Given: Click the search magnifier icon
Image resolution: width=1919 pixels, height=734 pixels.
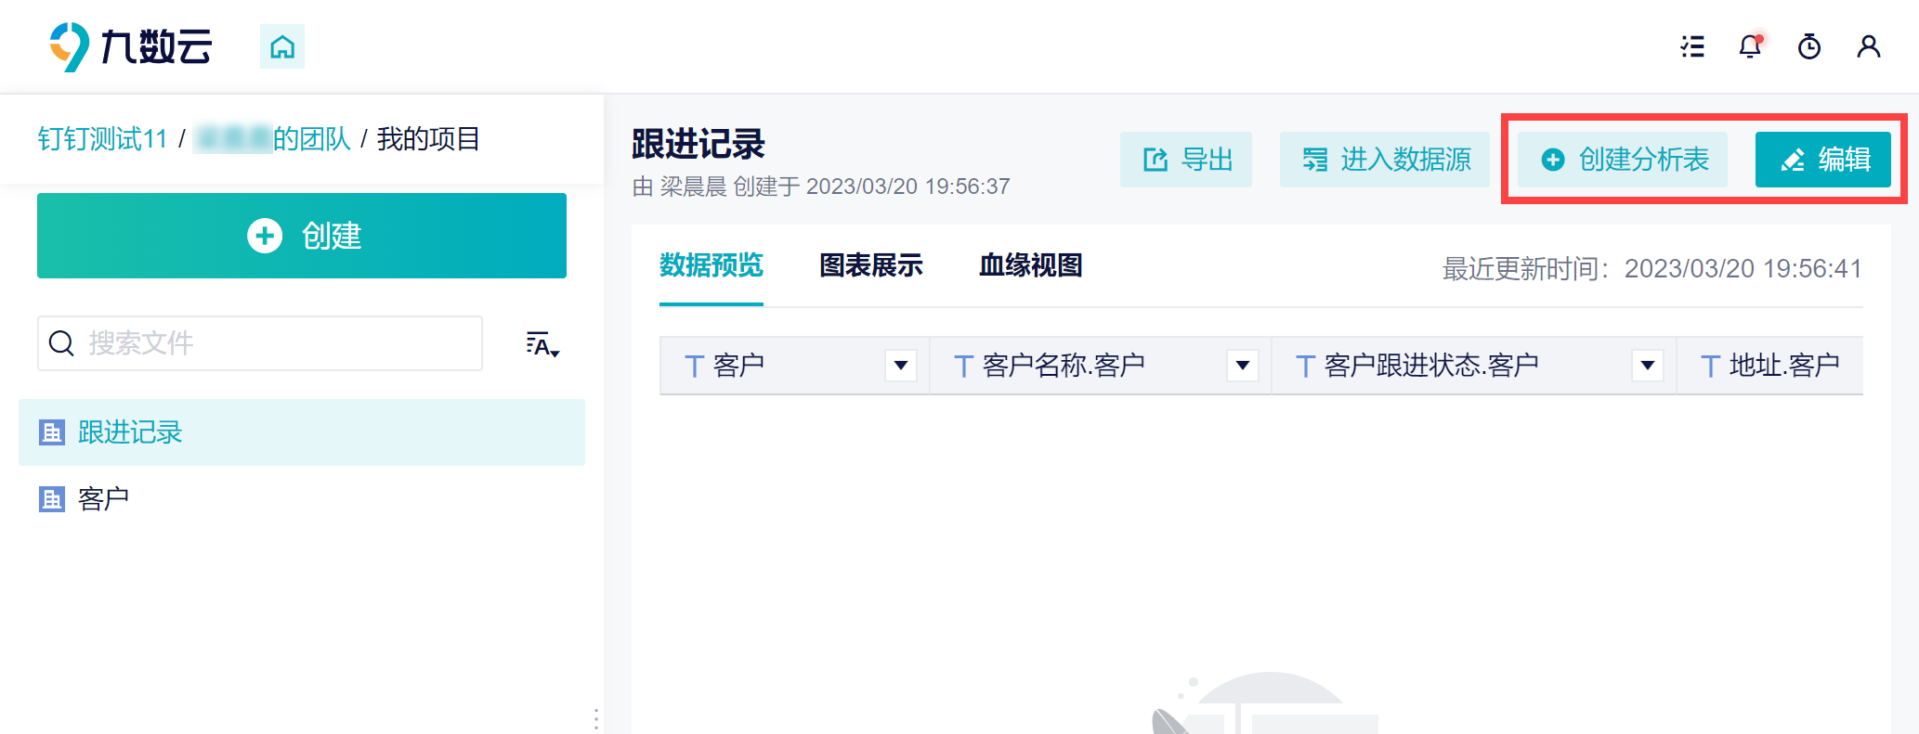Looking at the screenshot, I should (61, 343).
